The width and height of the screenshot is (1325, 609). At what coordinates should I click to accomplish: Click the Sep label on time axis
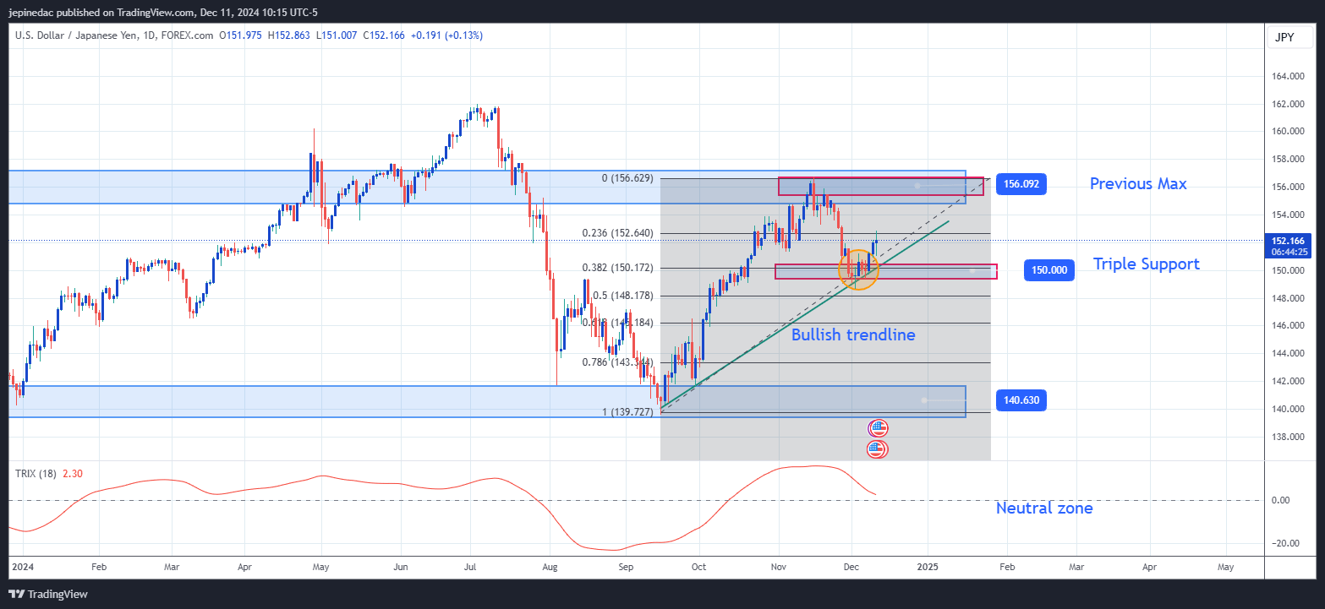[627, 568]
